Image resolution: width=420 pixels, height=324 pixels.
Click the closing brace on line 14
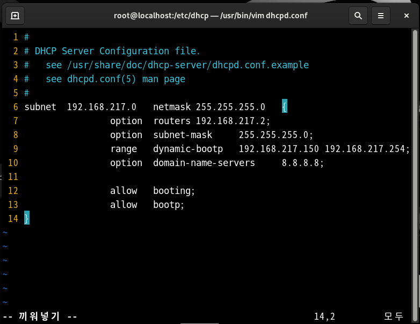(27, 218)
